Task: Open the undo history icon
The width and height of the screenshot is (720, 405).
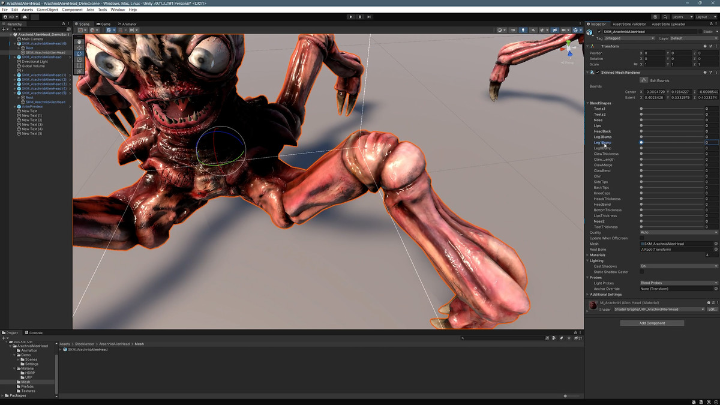Action: [655, 17]
